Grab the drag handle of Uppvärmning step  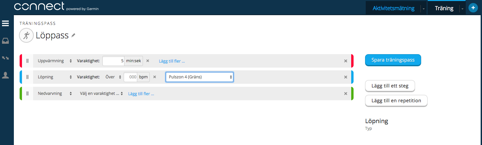[28, 61]
